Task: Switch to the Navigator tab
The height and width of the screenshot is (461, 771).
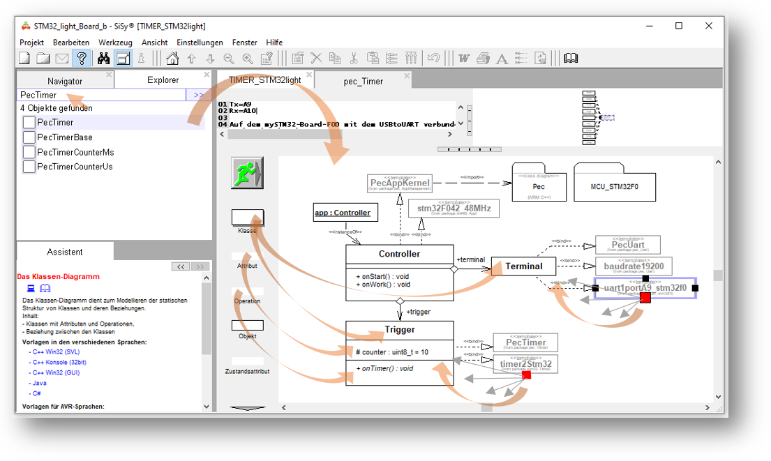Action: point(65,81)
